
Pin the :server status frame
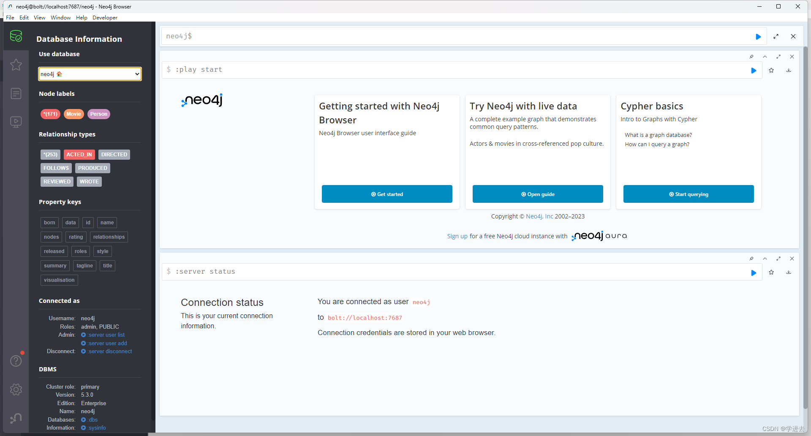point(751,259)
